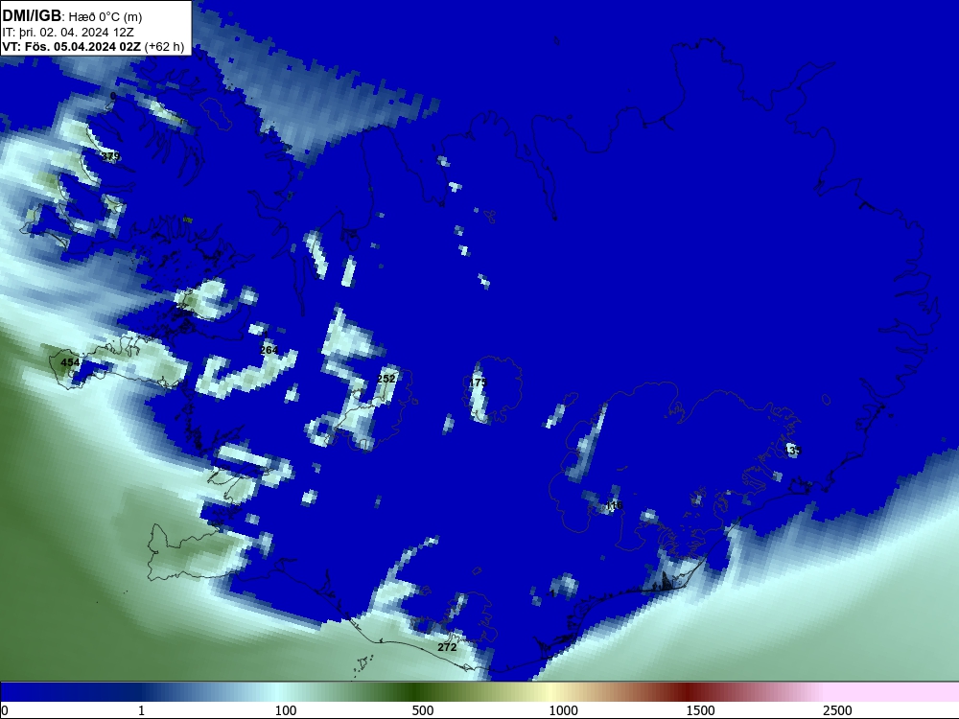
Task: Click the legend tick label 100
Action: (286, 710)
